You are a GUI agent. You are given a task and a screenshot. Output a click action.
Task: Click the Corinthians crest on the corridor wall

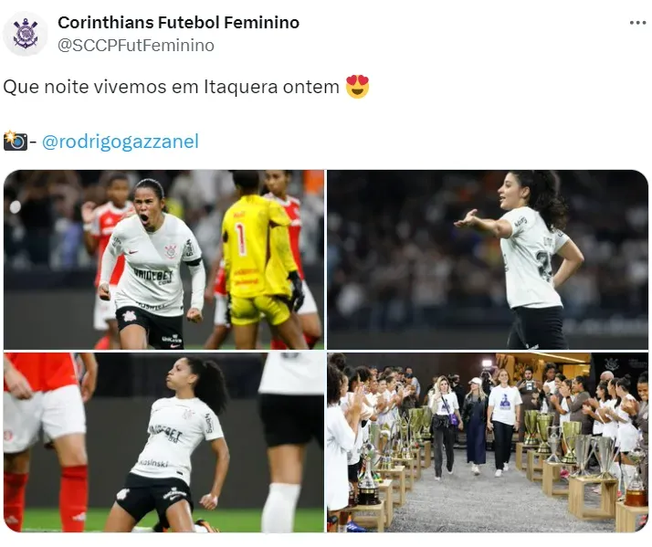coord(612,364)
